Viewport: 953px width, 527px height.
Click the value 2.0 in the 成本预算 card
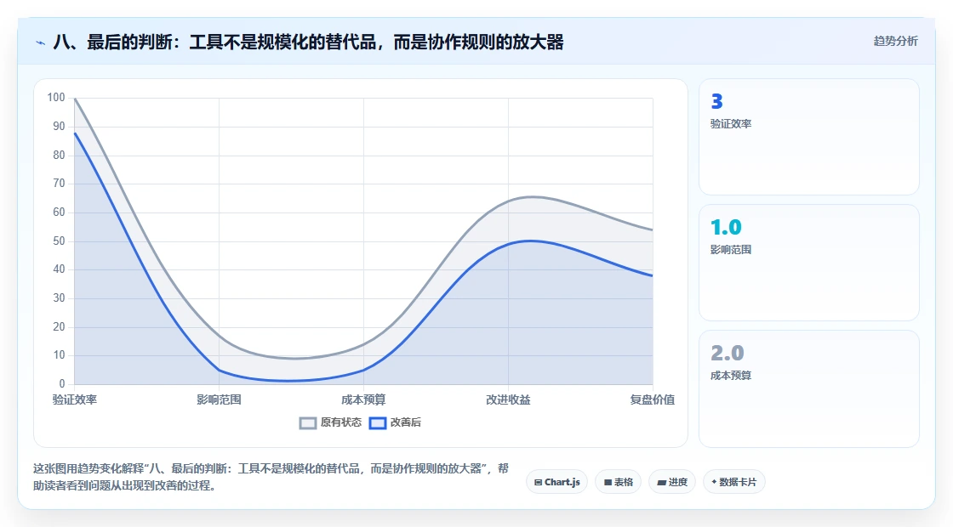point(727,353)
